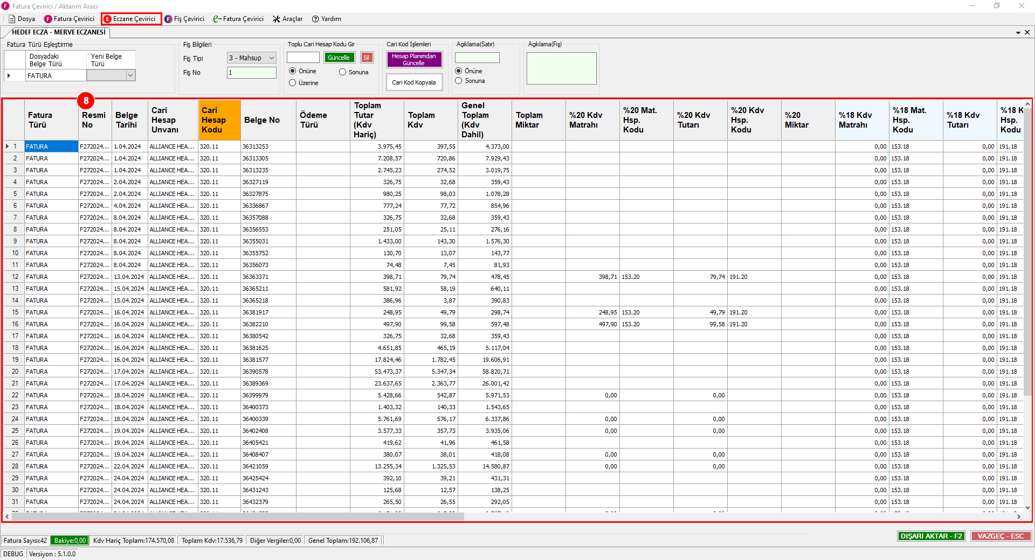Select the Üzerine radio button
This screenshot has width=1035, height=560.
(292, 83)
